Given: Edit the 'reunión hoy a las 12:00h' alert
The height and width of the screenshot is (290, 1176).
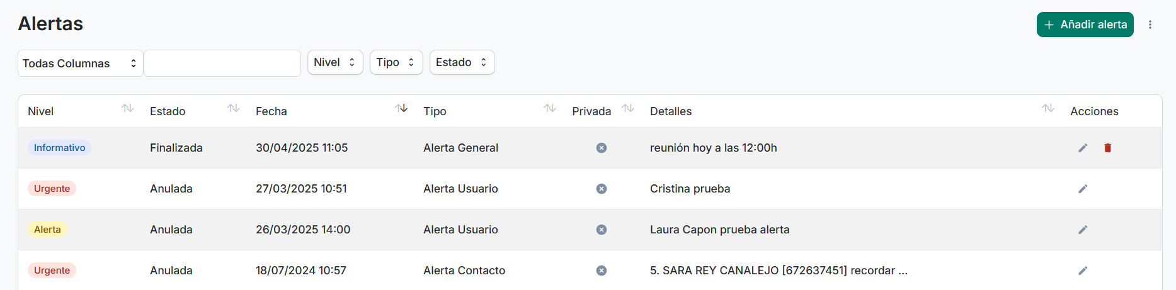Looking at the screenshot, I should tap(1083, 148).
